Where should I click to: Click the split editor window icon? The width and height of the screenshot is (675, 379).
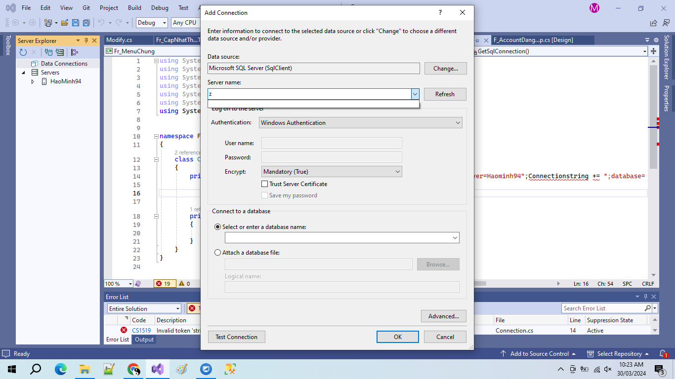tap(653, 51)
